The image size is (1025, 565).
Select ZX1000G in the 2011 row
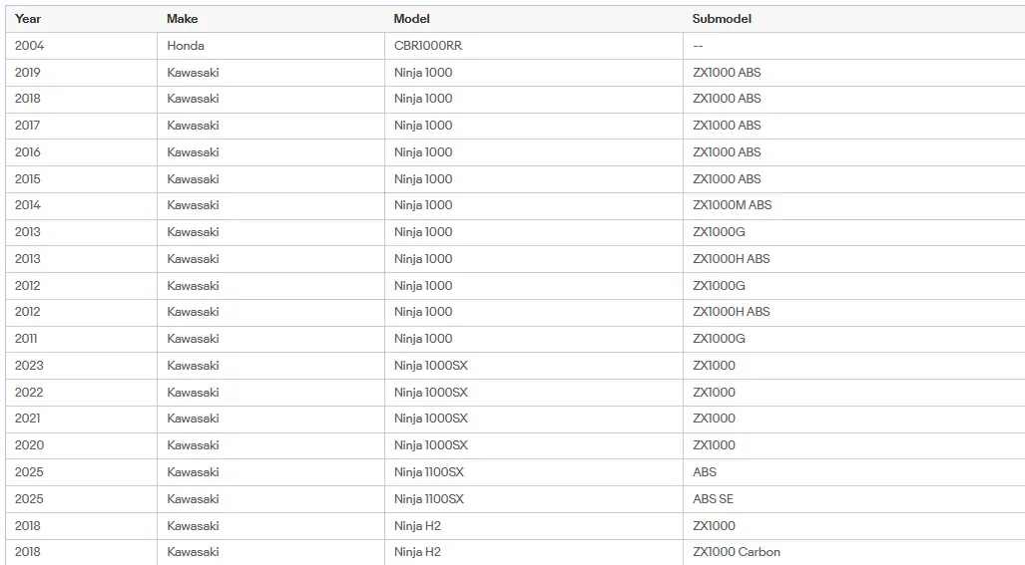[x=719, y=338]
